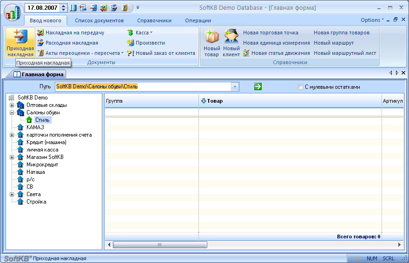409x263 pixels.
Task: Click Новая торговая точка
Action: 270,33
